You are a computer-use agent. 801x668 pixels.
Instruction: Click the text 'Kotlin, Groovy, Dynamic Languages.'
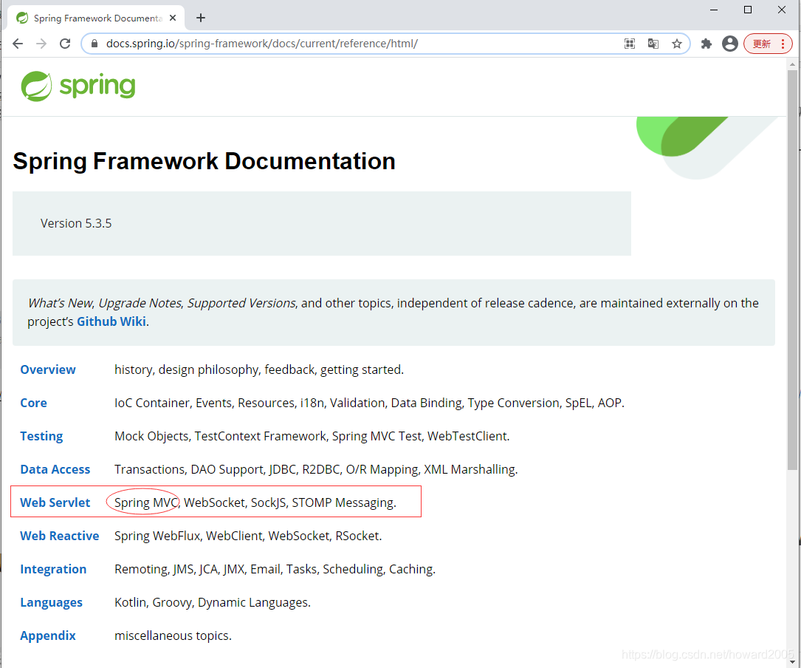213,602
